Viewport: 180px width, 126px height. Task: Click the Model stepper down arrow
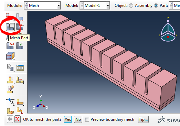[82, 7]
